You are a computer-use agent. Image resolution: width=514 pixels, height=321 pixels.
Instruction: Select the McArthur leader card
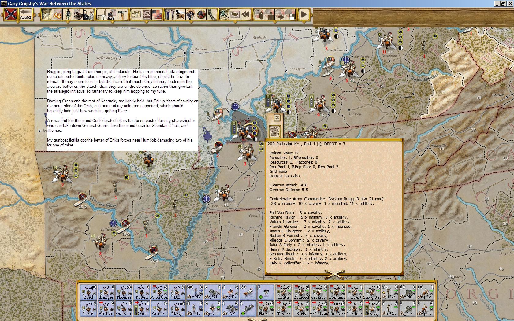[x=159, y=292]
